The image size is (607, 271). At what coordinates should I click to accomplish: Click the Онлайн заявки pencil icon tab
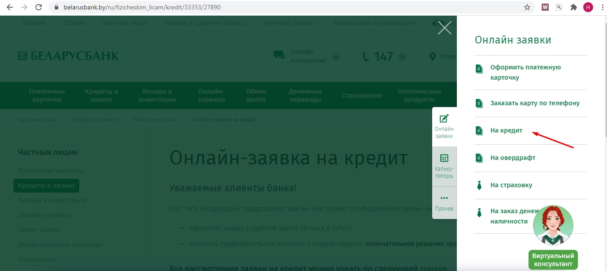(444, 119)
